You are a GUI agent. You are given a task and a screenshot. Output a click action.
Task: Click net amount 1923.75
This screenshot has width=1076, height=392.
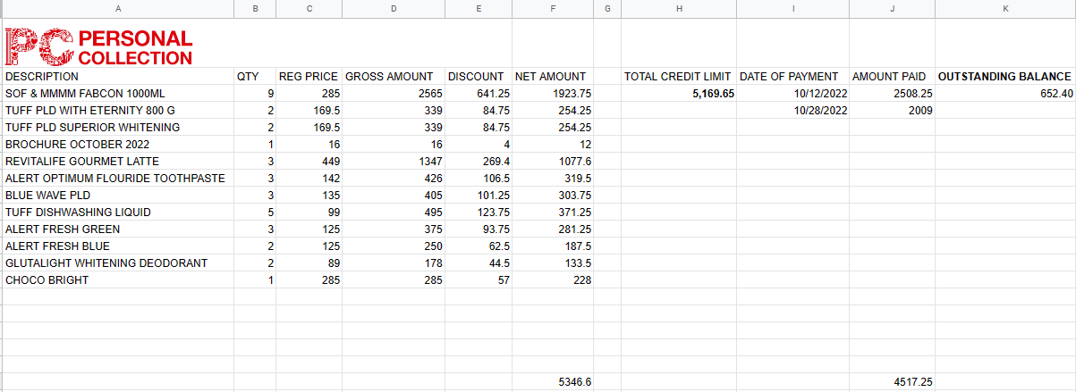[553, 94]
